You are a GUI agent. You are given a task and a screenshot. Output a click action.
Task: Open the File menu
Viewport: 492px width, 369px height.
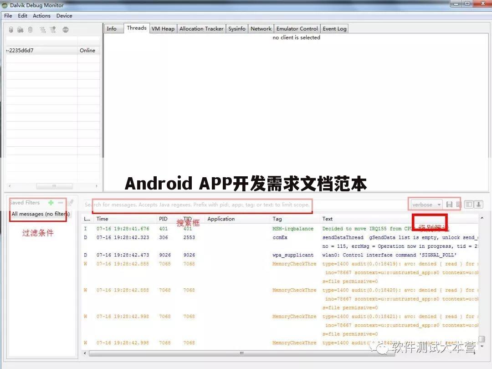click(x=8, y=15)
